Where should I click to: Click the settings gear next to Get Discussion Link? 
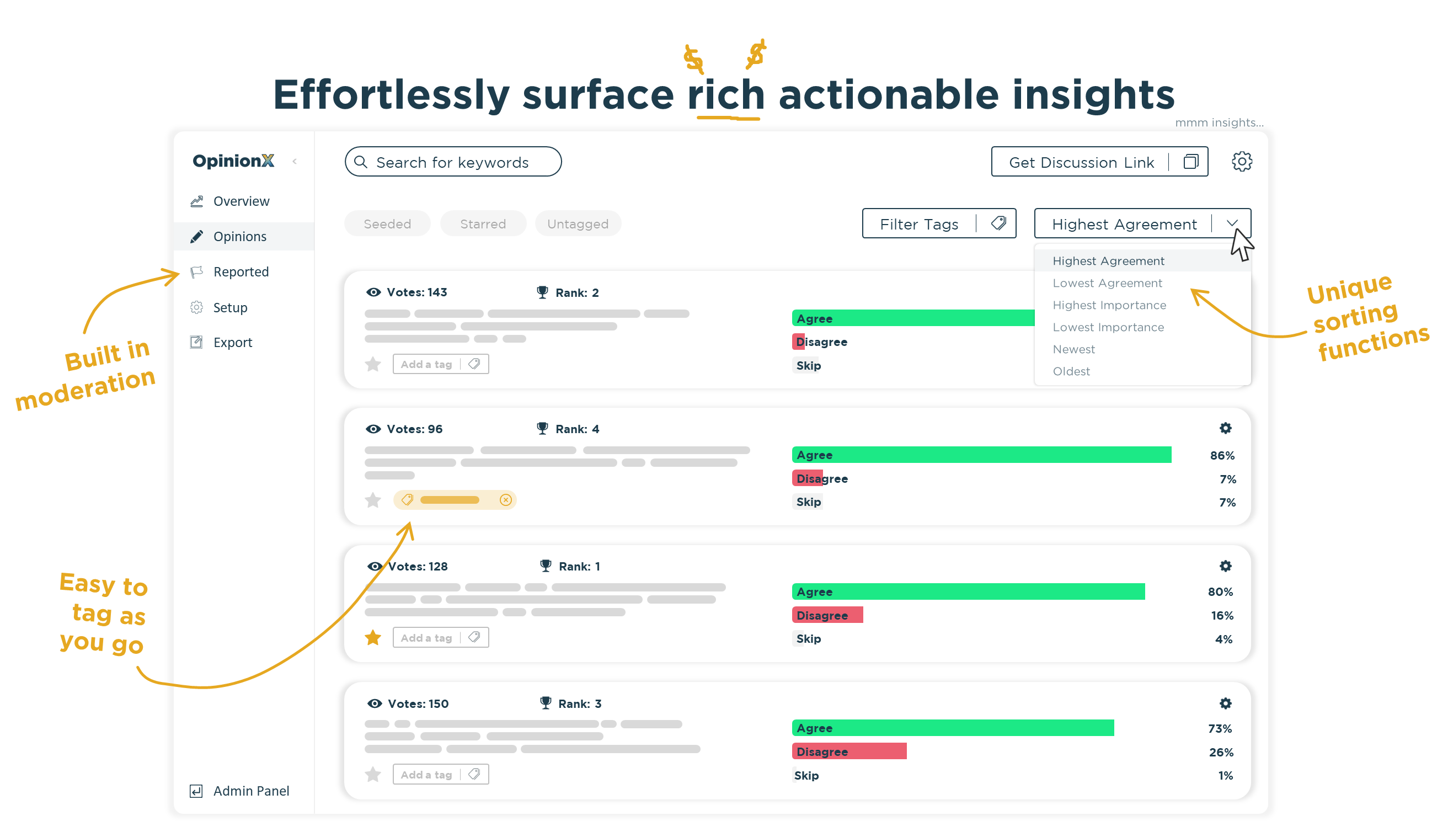pos(1241,162)
